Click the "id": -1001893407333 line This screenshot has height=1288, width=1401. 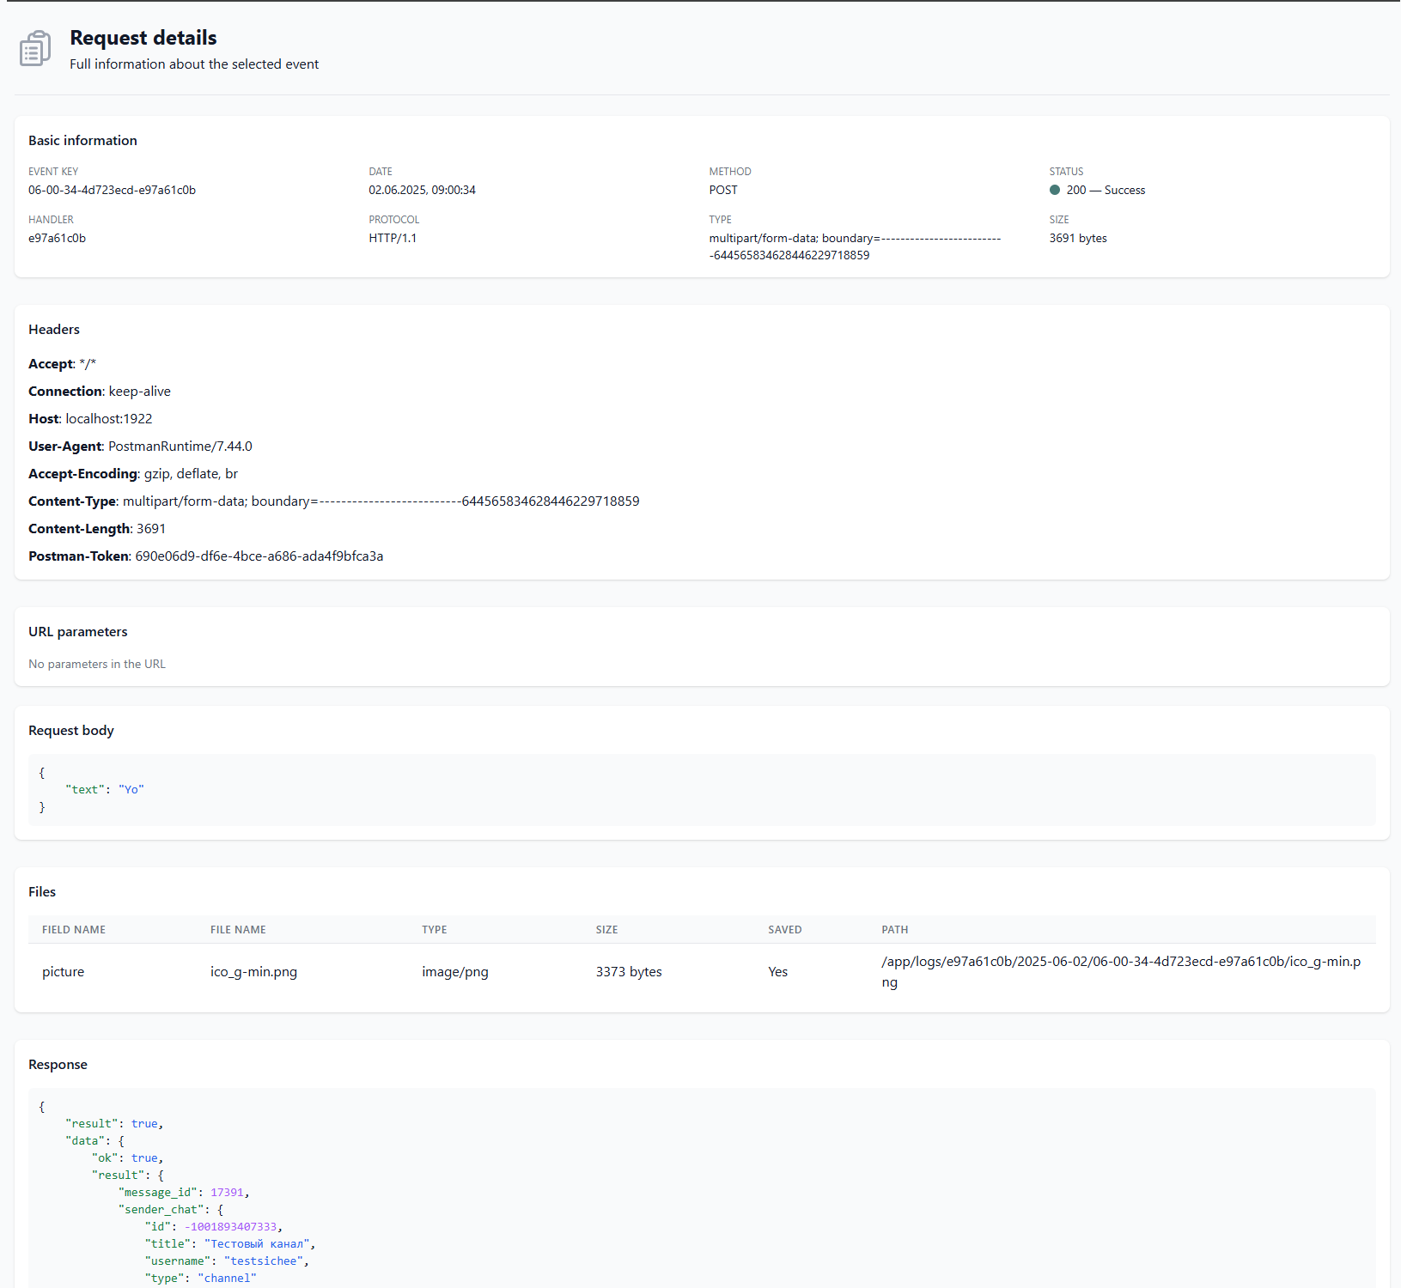click(x=214, y=1227)
